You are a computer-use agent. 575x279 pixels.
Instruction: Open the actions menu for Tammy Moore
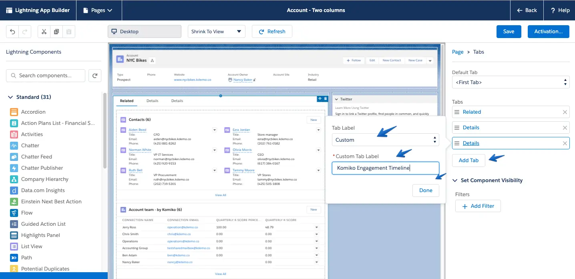pos(319,171)
